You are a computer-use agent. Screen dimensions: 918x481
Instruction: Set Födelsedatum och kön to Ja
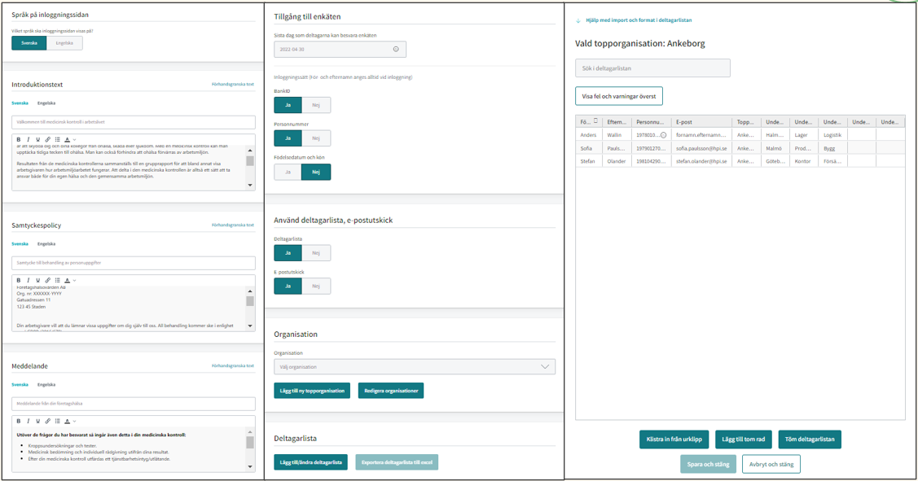[288, 172]
